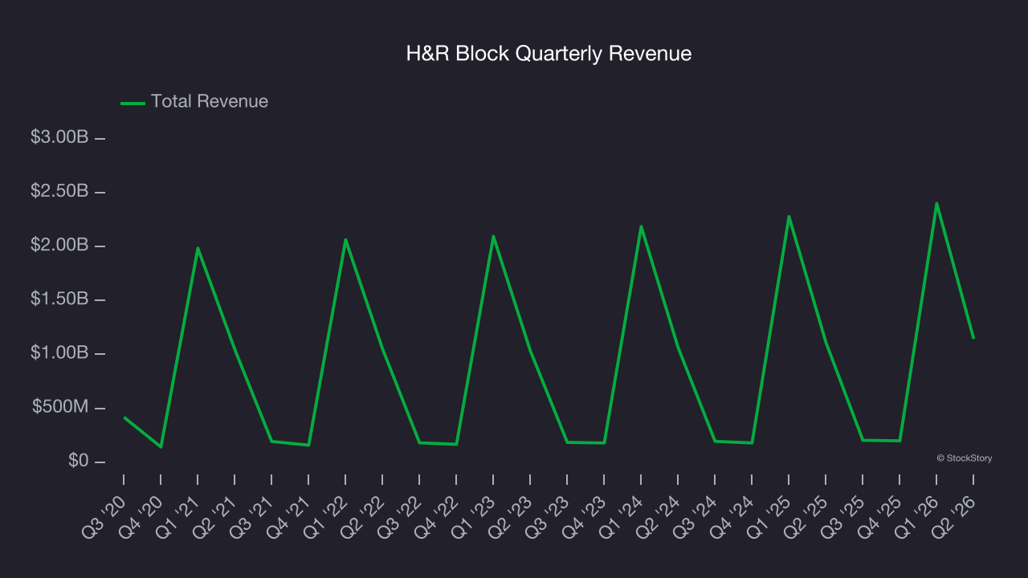Click the Total Revenue legend label
Viewport: 1028px width, 578px height.
(x=210, y=102)
